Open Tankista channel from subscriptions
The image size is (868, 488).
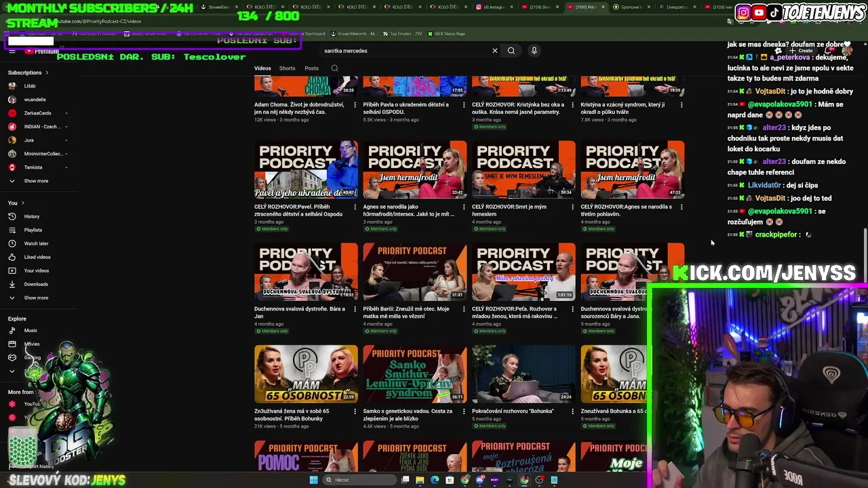33,167
